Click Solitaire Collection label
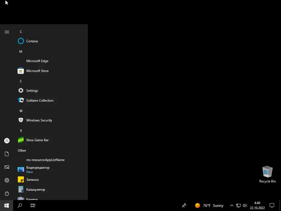 [x=40, y=101]
